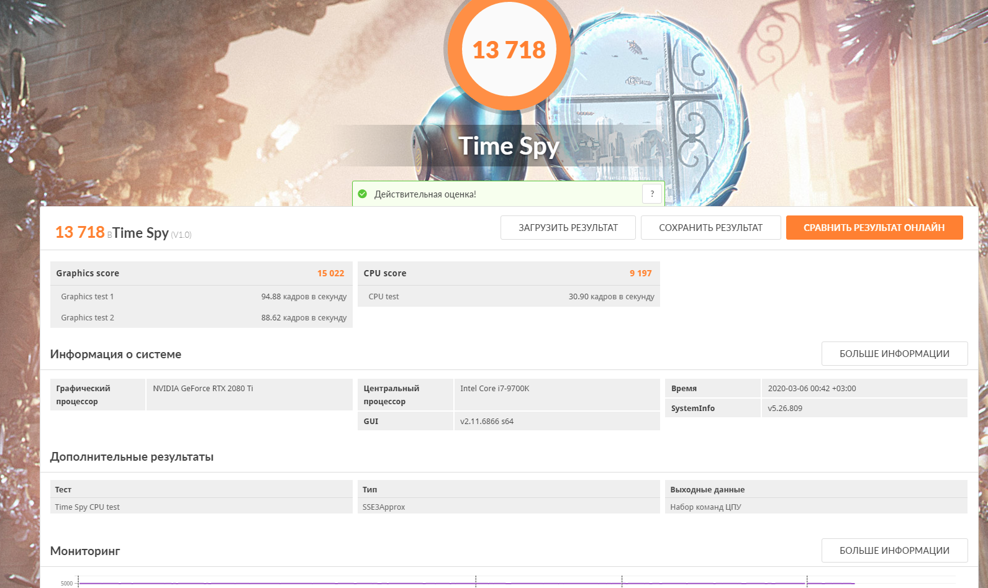Click the GUI version v2.11.6866 s64
Screen dimensions: 988x588
point(487,422)
